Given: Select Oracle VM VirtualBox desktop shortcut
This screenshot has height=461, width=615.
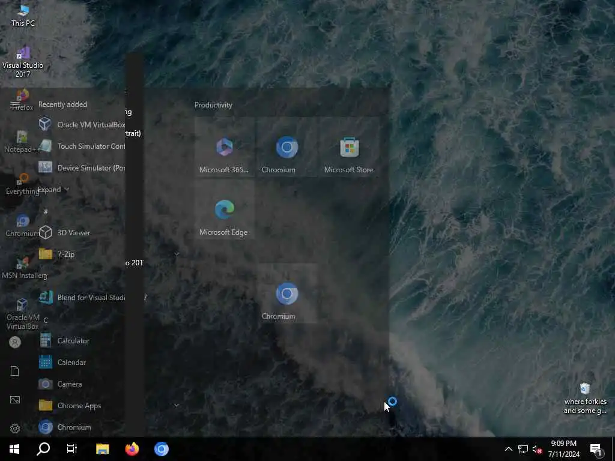Looking at the screenshot, I should coord(22,315).
